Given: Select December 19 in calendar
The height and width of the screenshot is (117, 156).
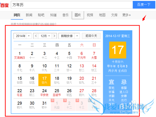Looking at the screenshot, I should click(x=69, y=80).
